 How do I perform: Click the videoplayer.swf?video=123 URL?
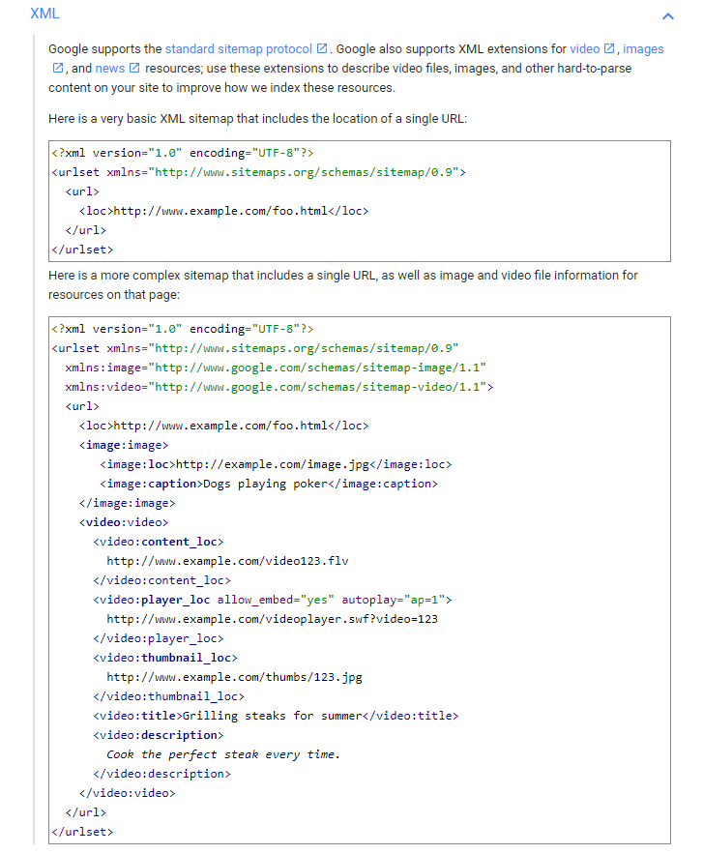coord(273,619)
